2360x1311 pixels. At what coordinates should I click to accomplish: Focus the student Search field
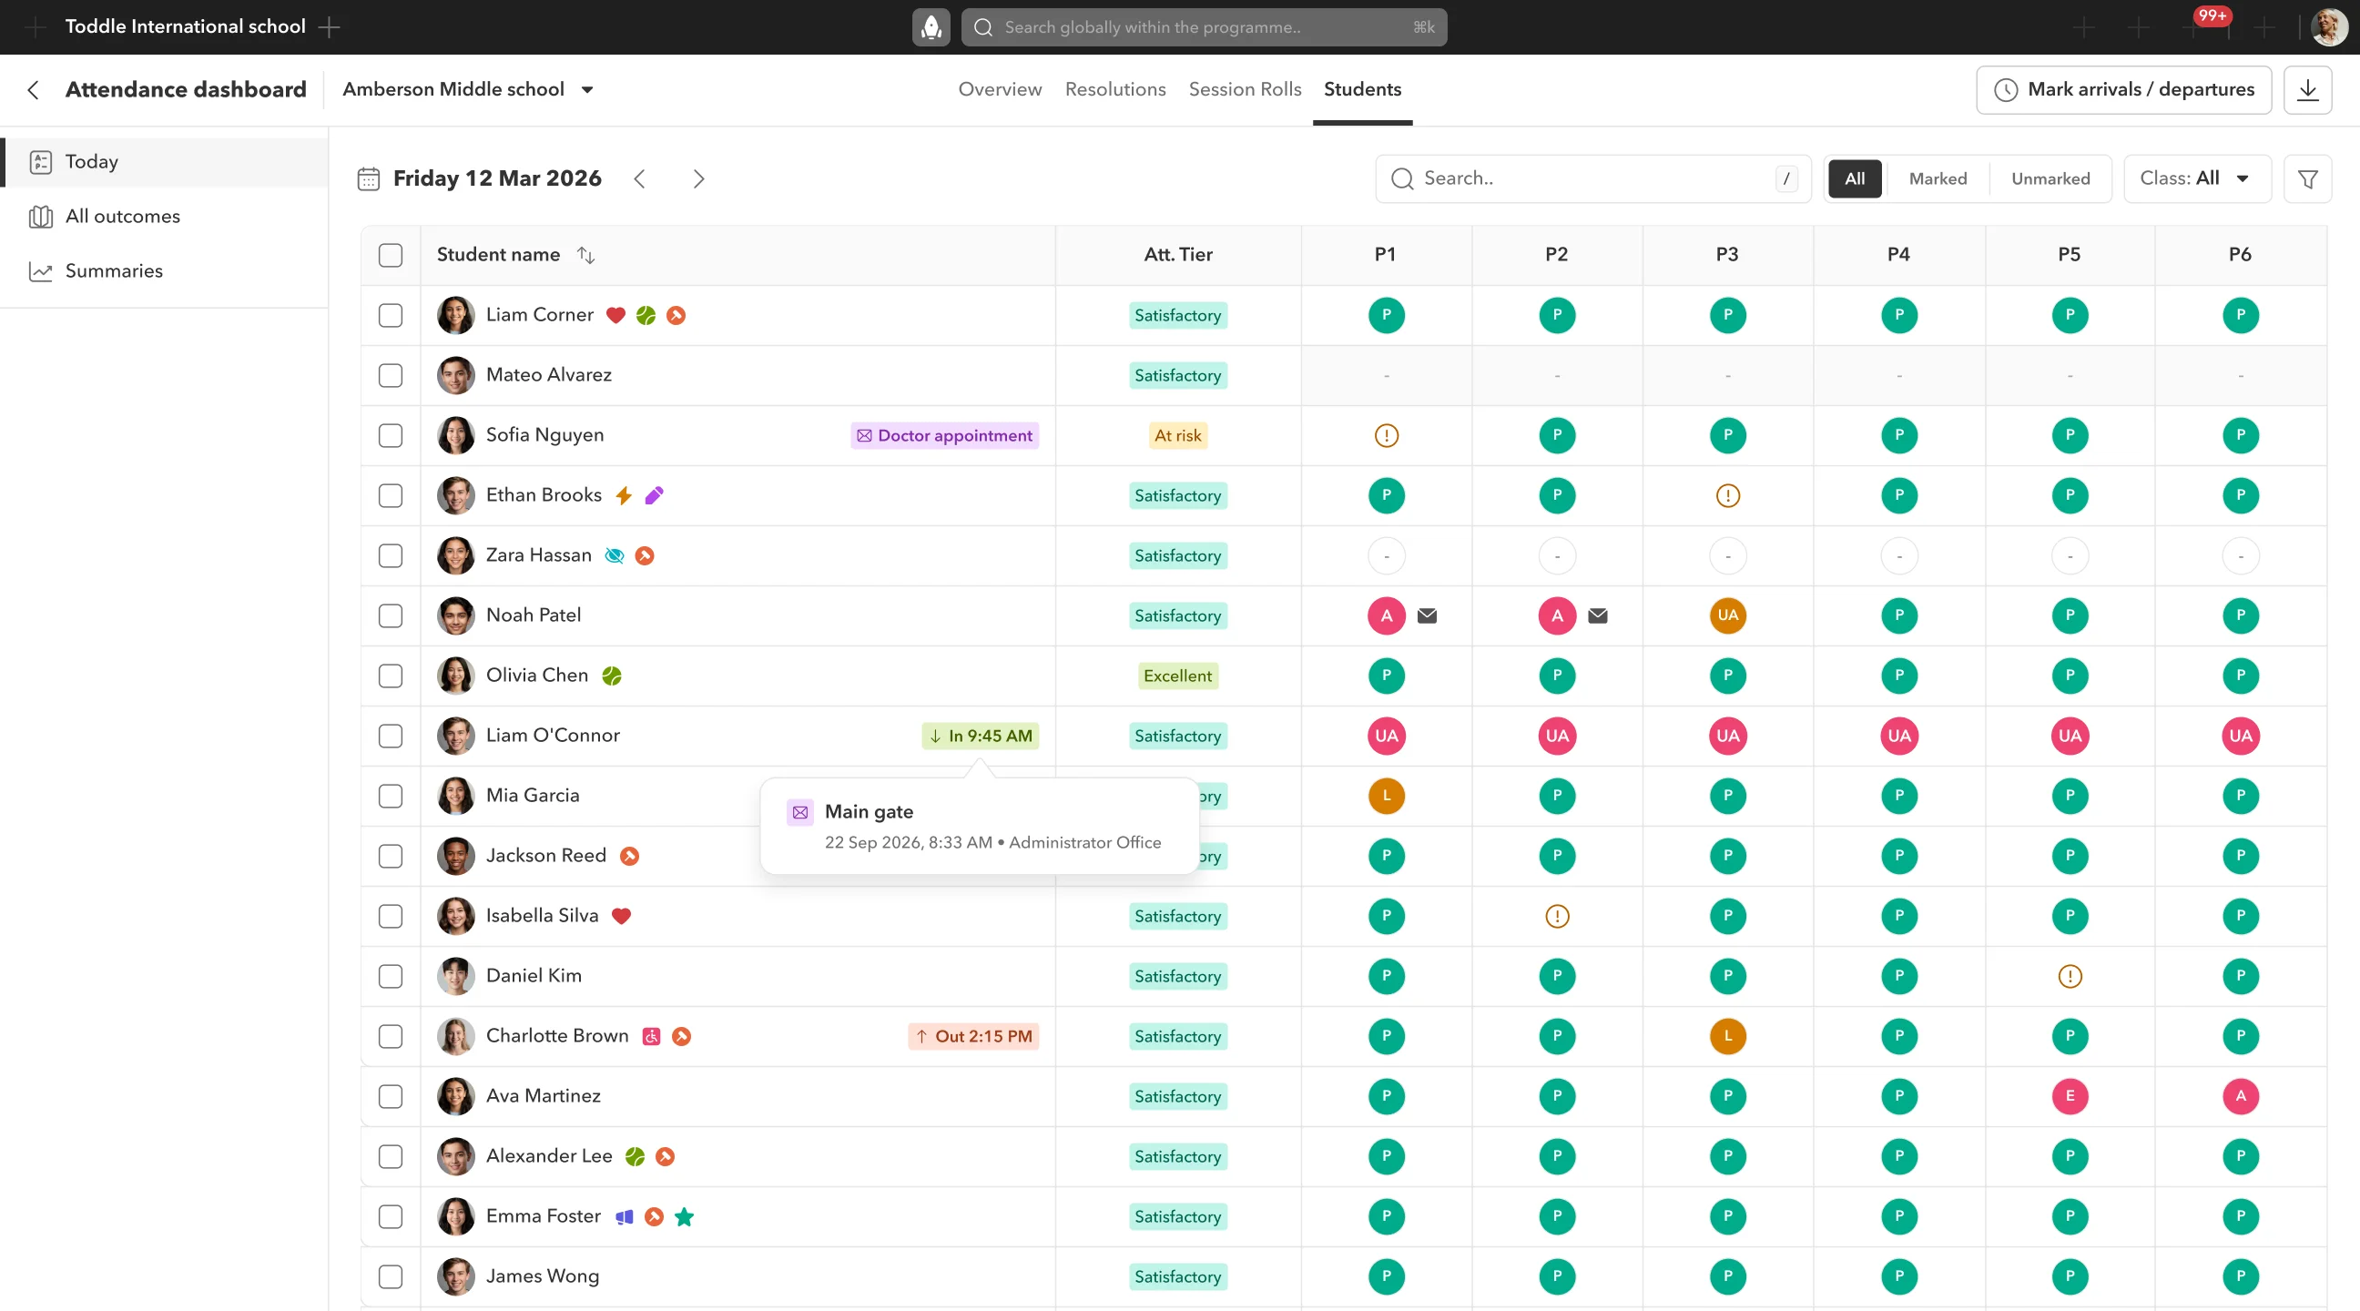click(1592, 178)
